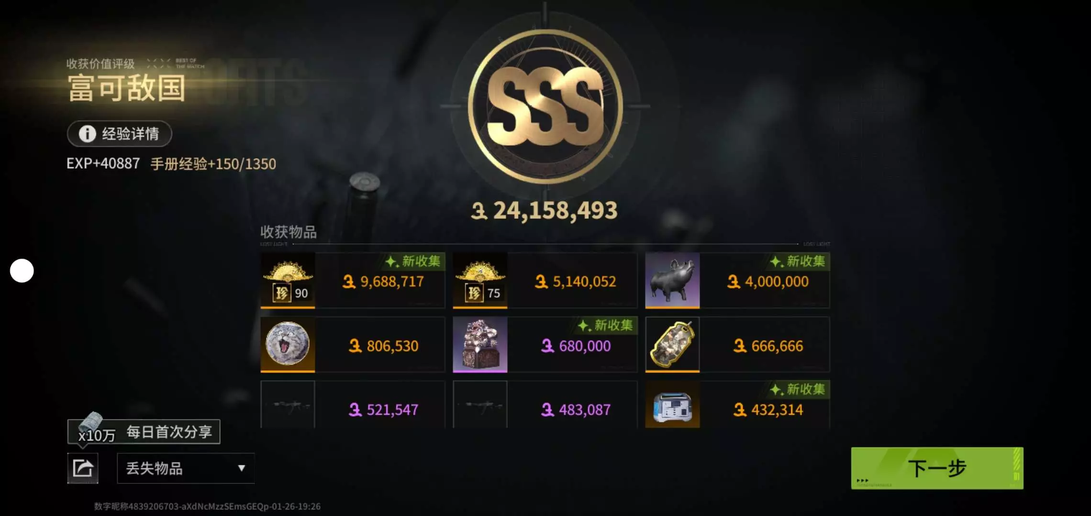Tap the share icon button
The height and width of the screenshot is (516, 1091).
click(x=83, y=468)
